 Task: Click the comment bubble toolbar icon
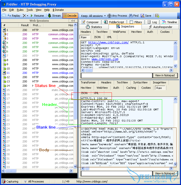click(4, 16)
